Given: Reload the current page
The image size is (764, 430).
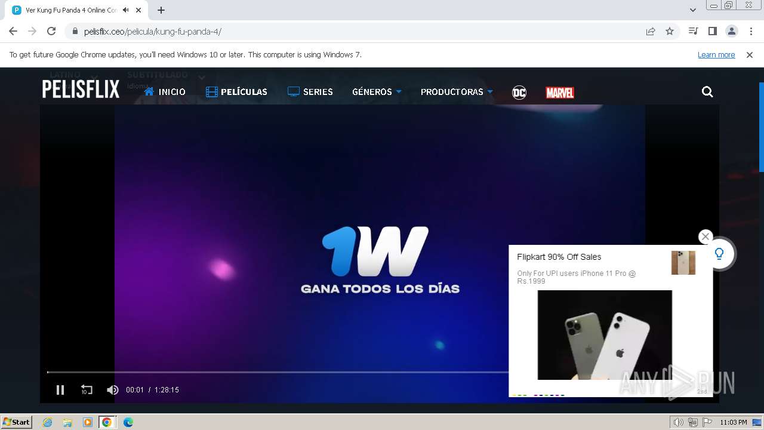Looking at the screenshot, I should tap(51, 32).
